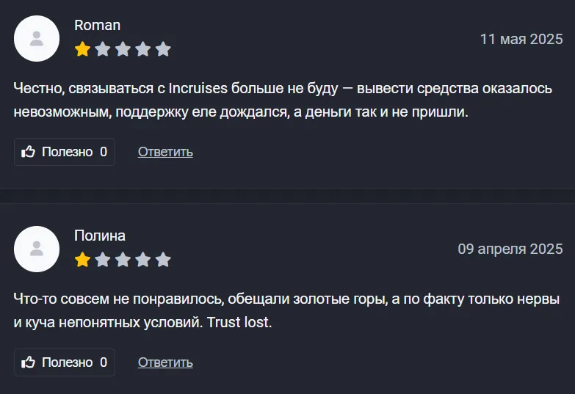Select the second star in Roman's rating
575x394 pixels.
[103, 49]
